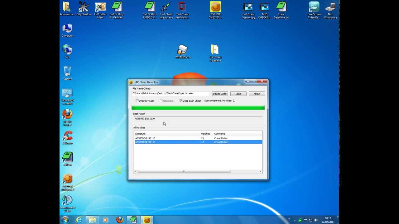Image resolution: width=399 pixels, height=224 pixels.
Task: Open the Computer desktop icon
Action: tap(67, 30)
